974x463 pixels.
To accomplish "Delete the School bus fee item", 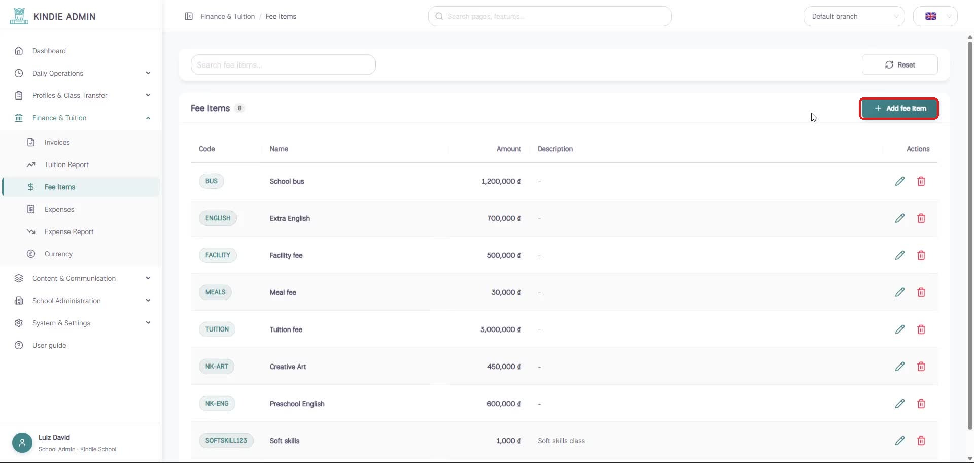I will 921,181.
